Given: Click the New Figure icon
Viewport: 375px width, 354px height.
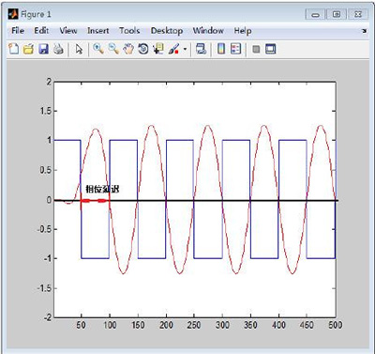Looking at the screenshot, I should pyautogui.click(x=13, y=49).
